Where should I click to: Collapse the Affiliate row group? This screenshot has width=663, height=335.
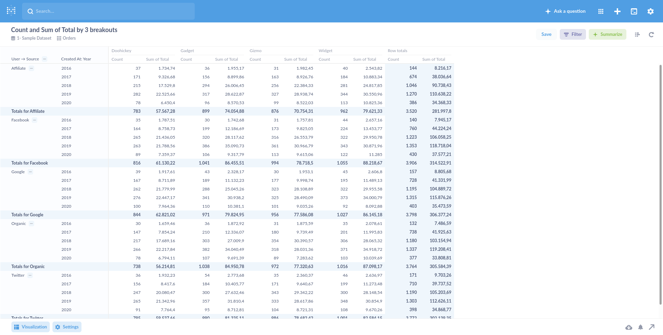tap(31, 68)
